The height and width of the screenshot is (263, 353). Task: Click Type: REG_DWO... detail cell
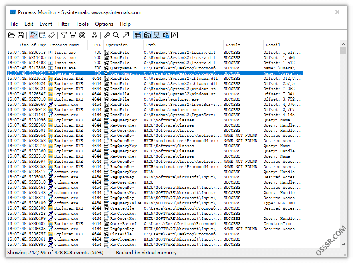pyautogui.click(x=282, y=203)
